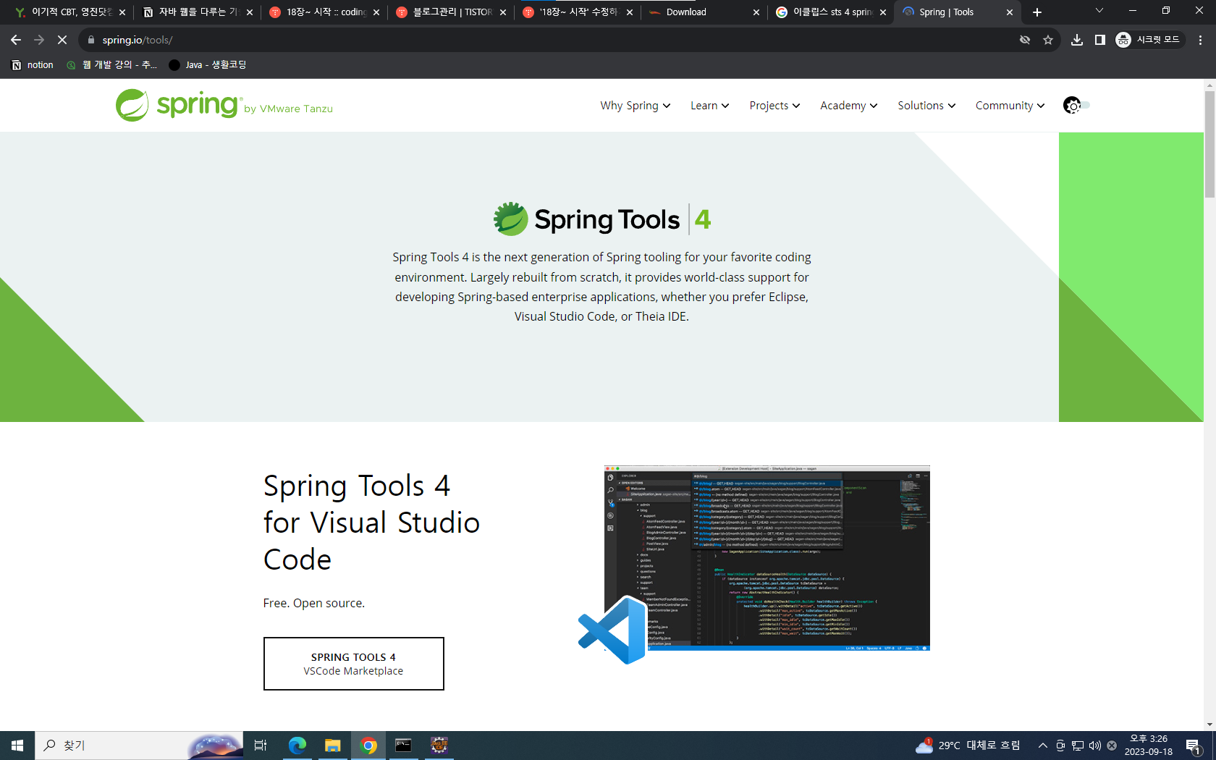Click the Spring logo in the header
The height and width of the screenshot is (760, 1216).
click(224, 106)
